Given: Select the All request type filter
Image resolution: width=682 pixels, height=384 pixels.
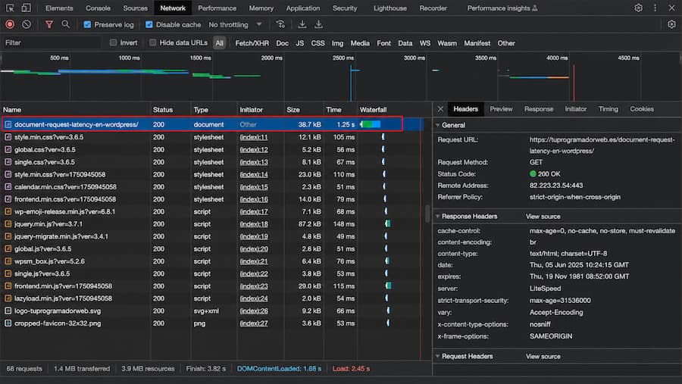Looking at the screenshot, I should [219, 43].
